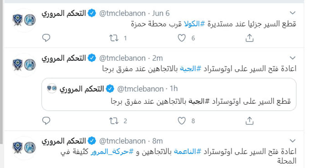Viewport: 317px width, 168px height.
Task: Open the #الجية hashtag in 2m tweet
Action: (x=191, y=69)
